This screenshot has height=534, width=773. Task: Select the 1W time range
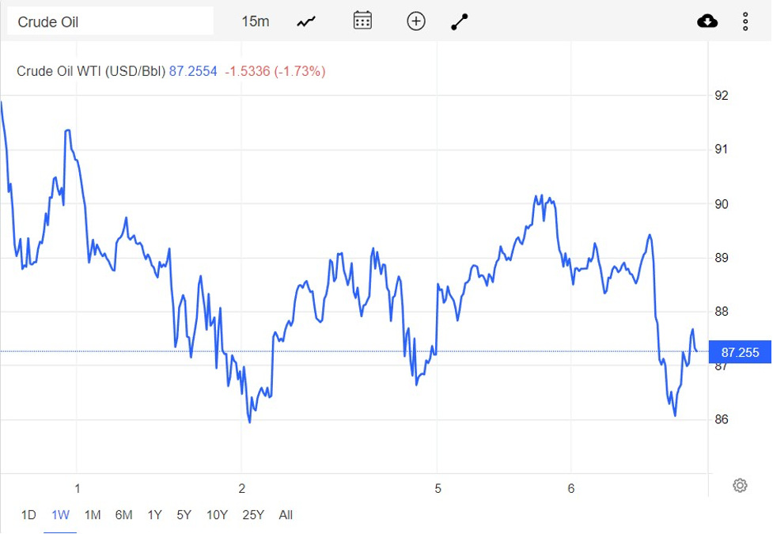(x=60, y=515)
